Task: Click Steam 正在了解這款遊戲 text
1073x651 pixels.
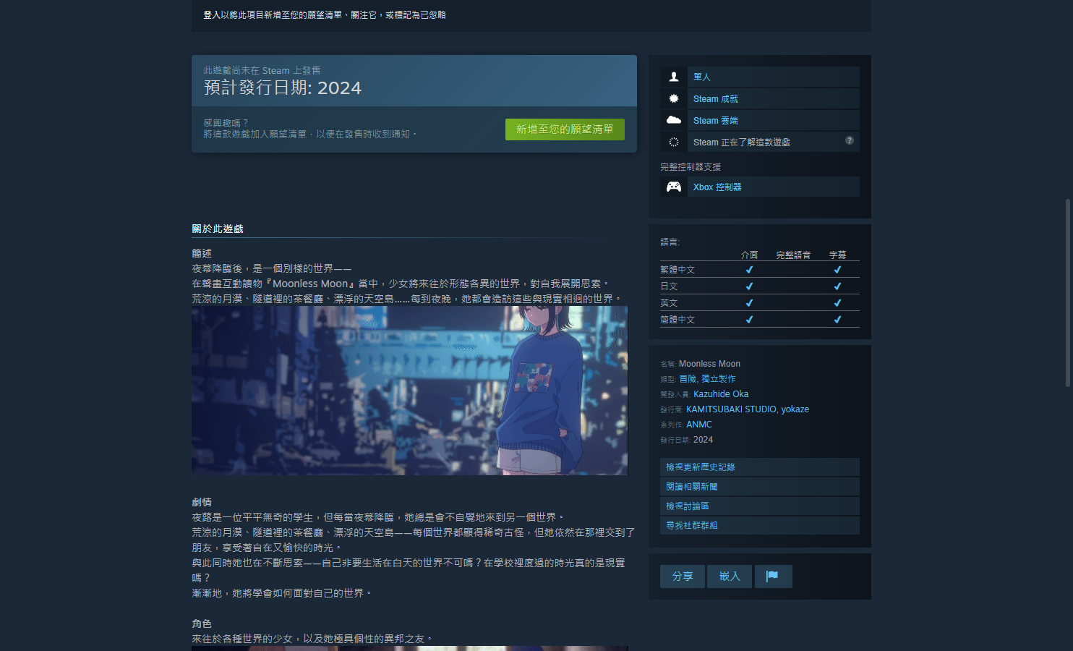Action: 742,142
